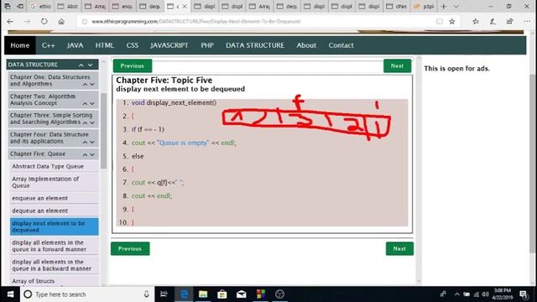Open the Home menu item
This screenshot has height=302, width=537.
pos(20,45)
